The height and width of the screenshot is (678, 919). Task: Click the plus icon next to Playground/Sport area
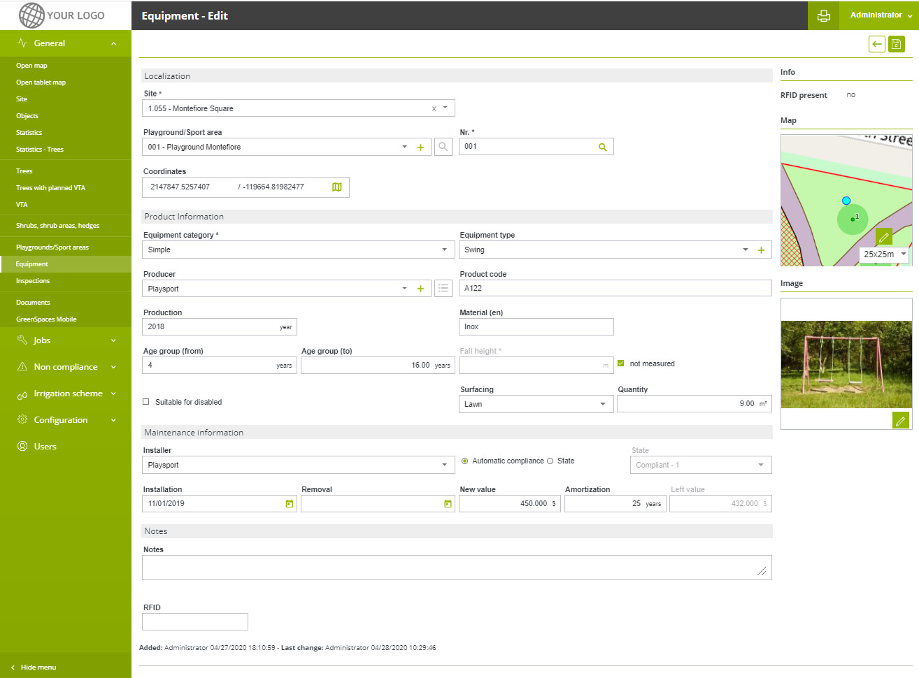coord(420,147)
